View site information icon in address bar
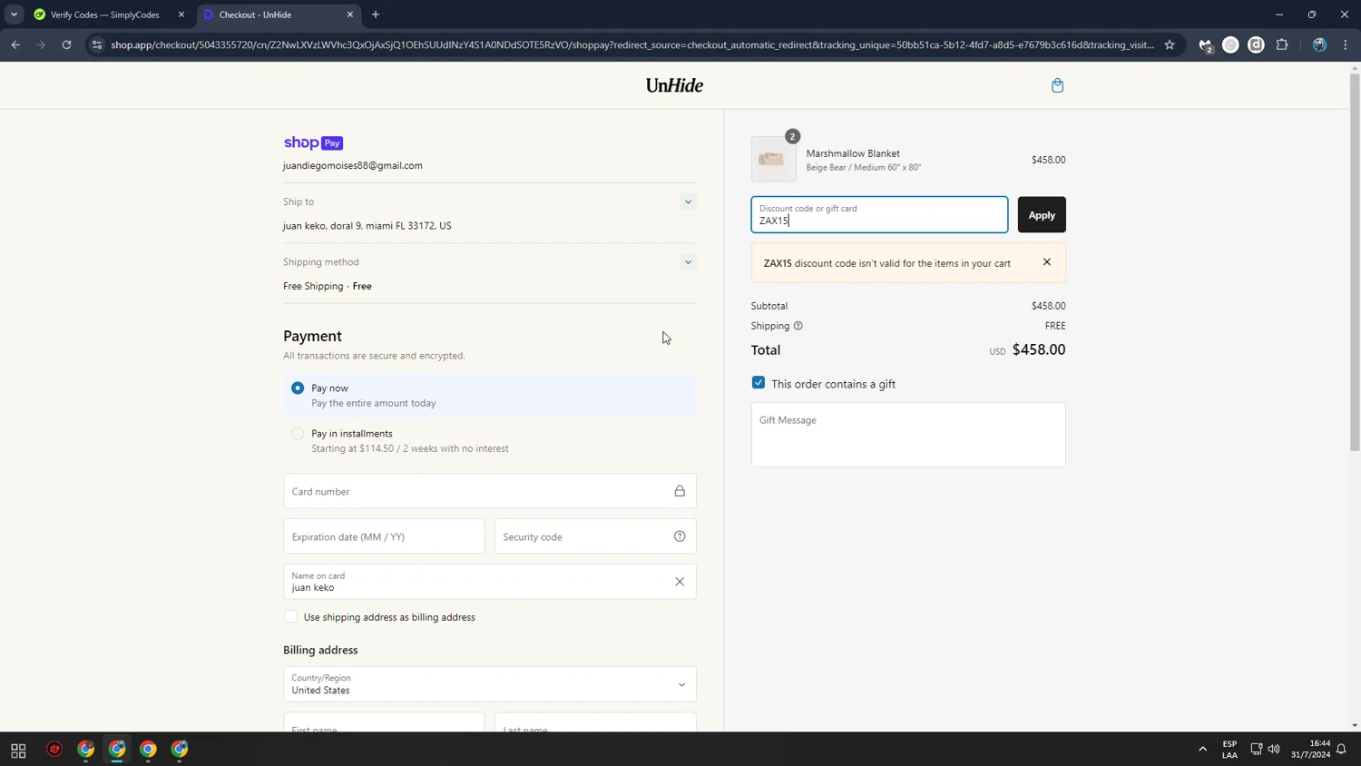1361x766 pixels. tap(97, 44)
